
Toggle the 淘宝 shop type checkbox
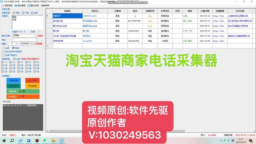[14, 13]
